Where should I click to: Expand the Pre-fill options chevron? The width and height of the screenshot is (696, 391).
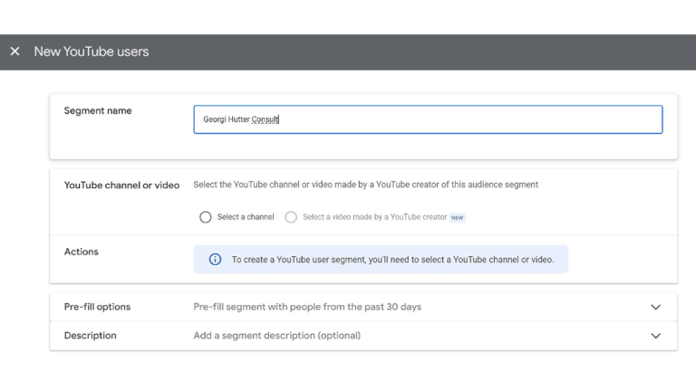(x=655, y=307)
